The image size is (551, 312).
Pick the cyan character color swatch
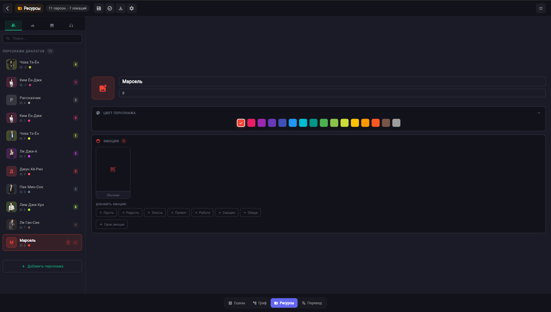[303, 123]
